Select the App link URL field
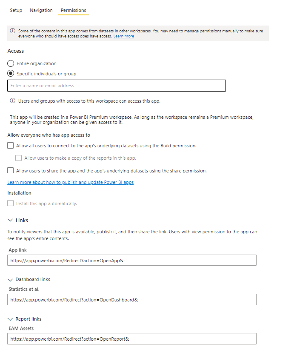 pos(131,260)
